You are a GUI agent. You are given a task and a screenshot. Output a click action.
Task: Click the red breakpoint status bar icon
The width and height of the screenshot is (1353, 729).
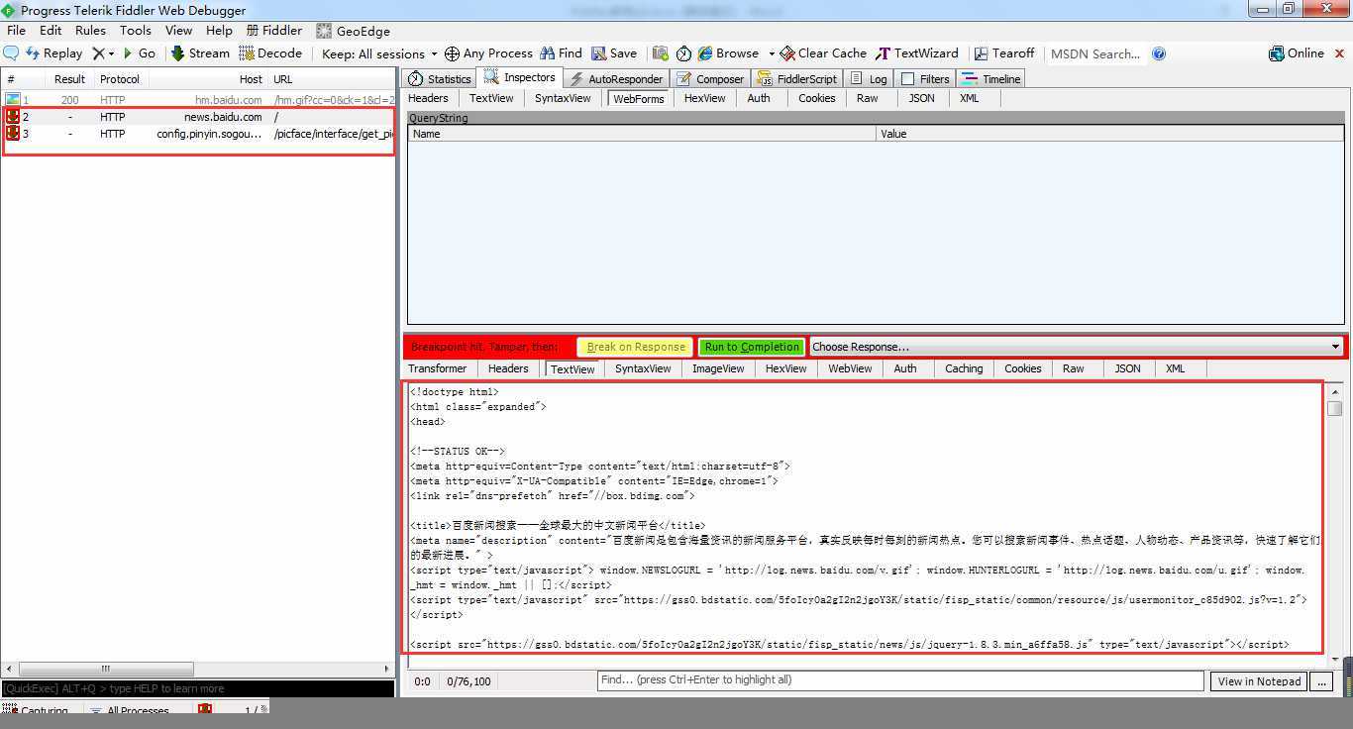(205, 710)
